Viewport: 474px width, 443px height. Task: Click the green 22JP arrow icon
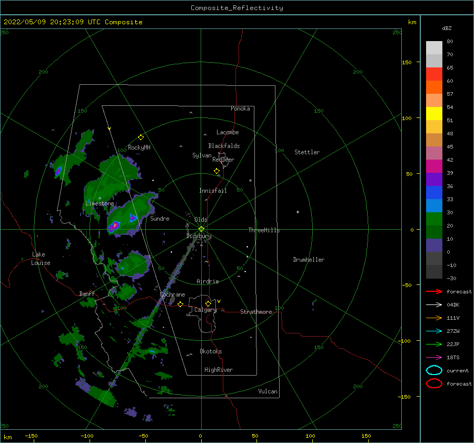coord(434,344)
